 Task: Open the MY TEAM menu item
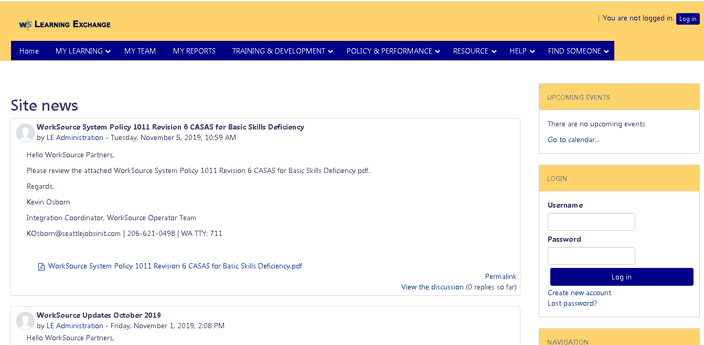(x=140, y=51)
